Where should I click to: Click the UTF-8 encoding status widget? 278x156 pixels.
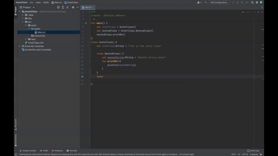[x=245, y=154]
